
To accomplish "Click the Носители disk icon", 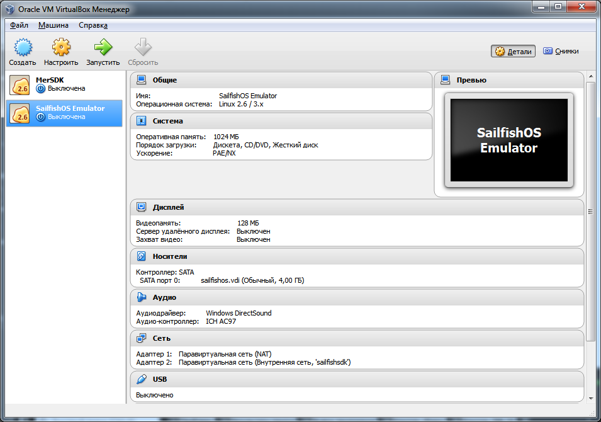I will pyautogui.click(x=142, y=256).
